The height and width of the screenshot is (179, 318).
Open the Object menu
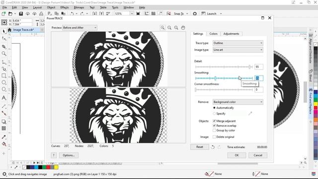(x=51, y=7)
